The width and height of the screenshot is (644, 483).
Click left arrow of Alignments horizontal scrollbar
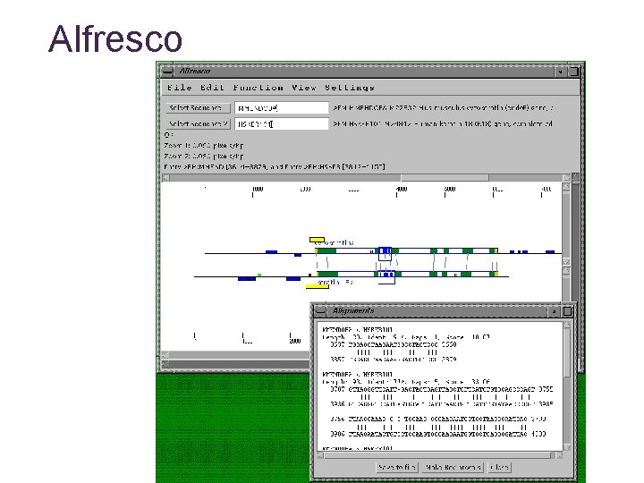(x=321, y=455)
